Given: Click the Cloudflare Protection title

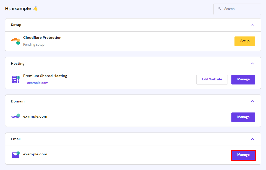Looking at the screenshot, I should pos(42,37).
